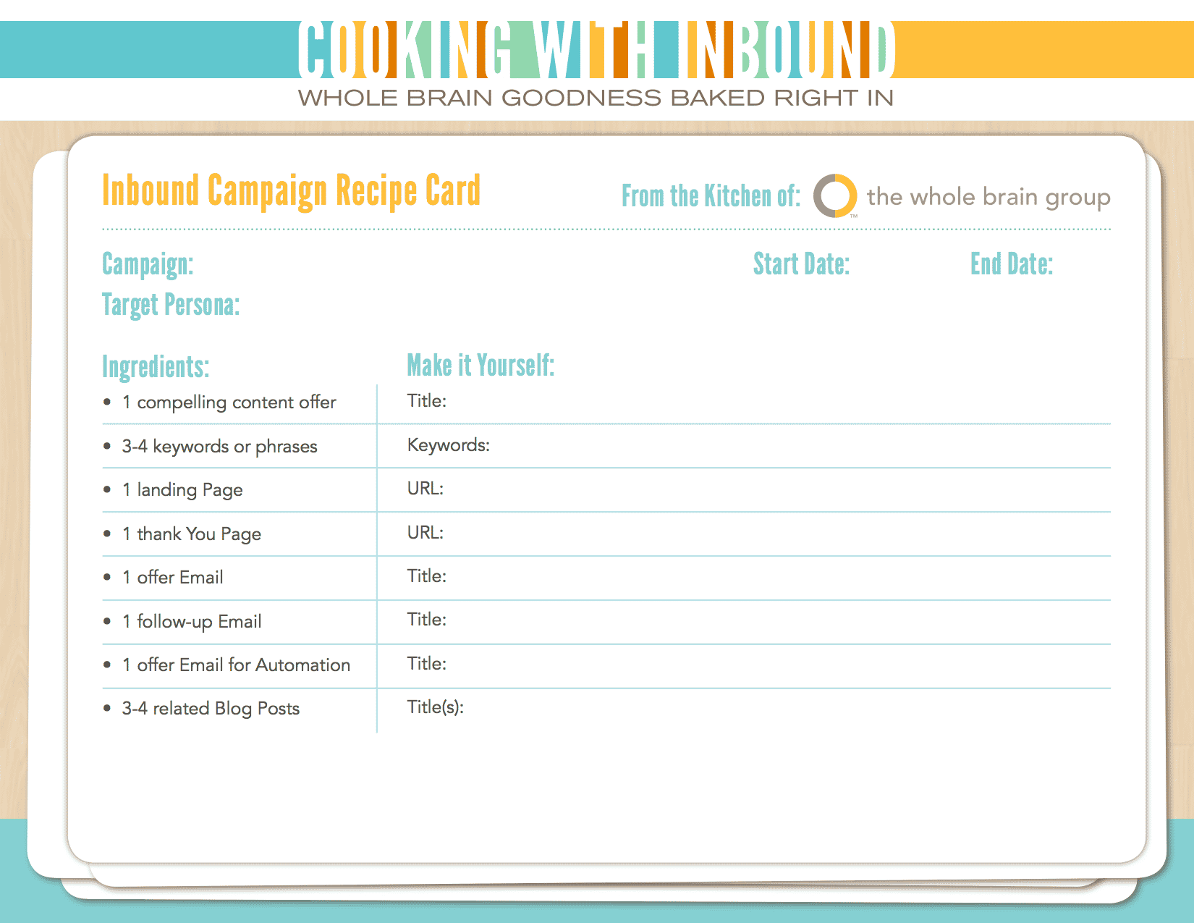1194x923 pixels.
Task: Select '1 follow-up Email' ingredient
Action: coord(192,622)
